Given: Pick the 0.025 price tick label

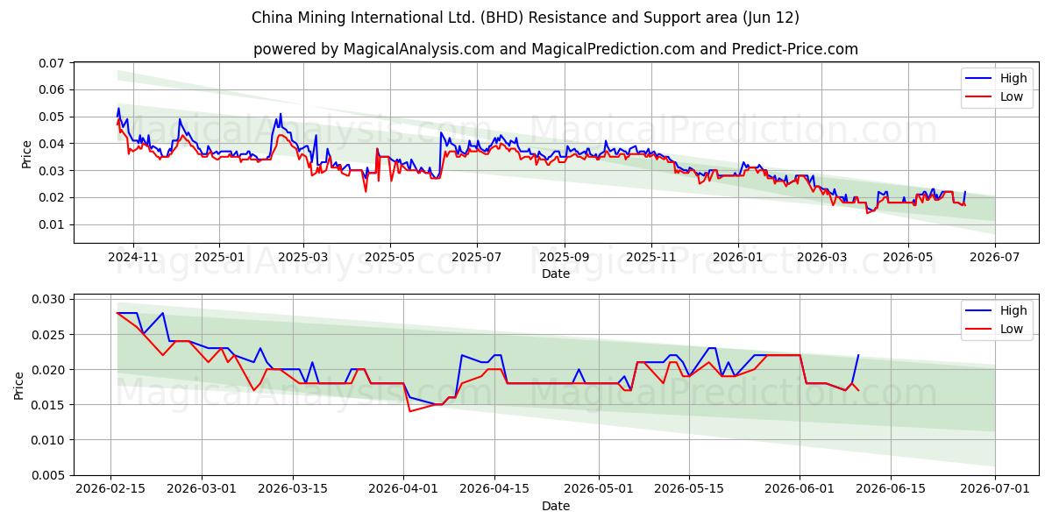Looking at the screenshot, I should click(x=48, y=335).
